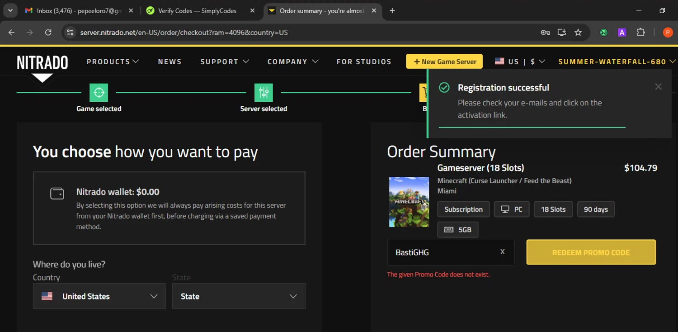Click the $104.79 price
Image resolution: width=678 pixels, height=332 pixels.
640,168
